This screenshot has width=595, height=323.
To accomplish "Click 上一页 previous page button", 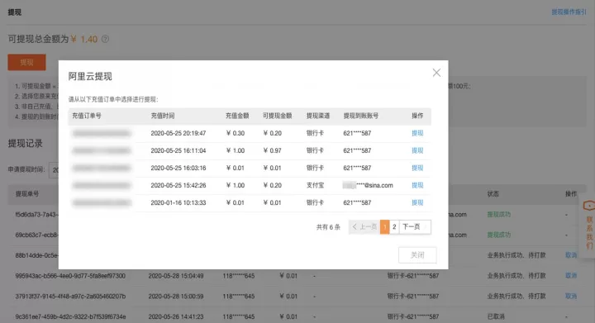I will pos(364,226).
